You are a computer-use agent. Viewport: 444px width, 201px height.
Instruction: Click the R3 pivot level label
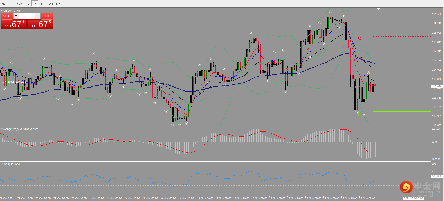(x=359, y=39)
